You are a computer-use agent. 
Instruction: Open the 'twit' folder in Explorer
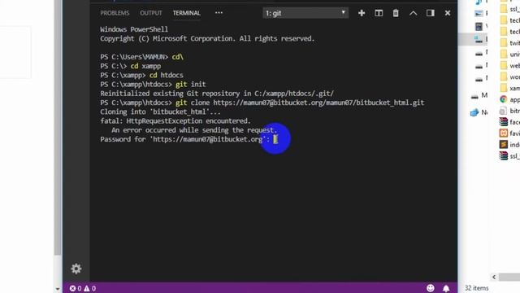click(x=510, y=43)
